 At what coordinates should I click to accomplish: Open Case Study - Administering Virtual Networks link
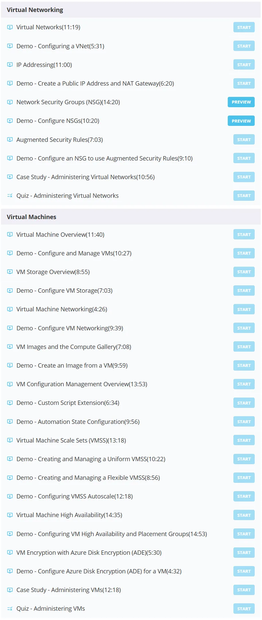coord(85,177)
